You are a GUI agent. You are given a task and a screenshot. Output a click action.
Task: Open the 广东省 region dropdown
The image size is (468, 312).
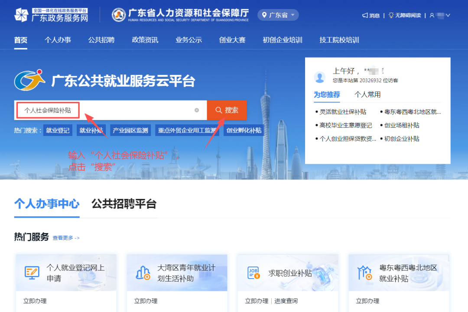tap(278, 15)
